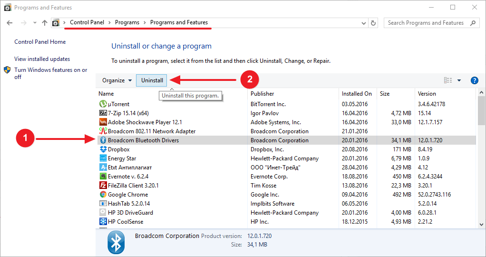This screenshot has height=257, width=486.
Task: Click version 52.0.2743.116 cell
Action: click(434, 195)
